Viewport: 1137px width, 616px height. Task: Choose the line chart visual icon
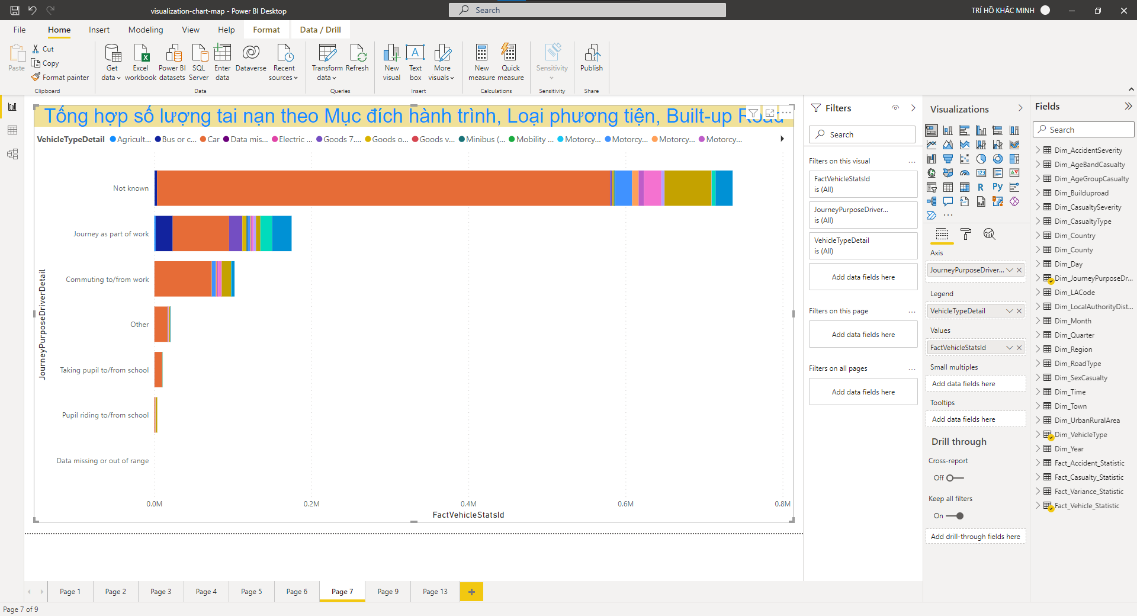(x=932, y=145)
